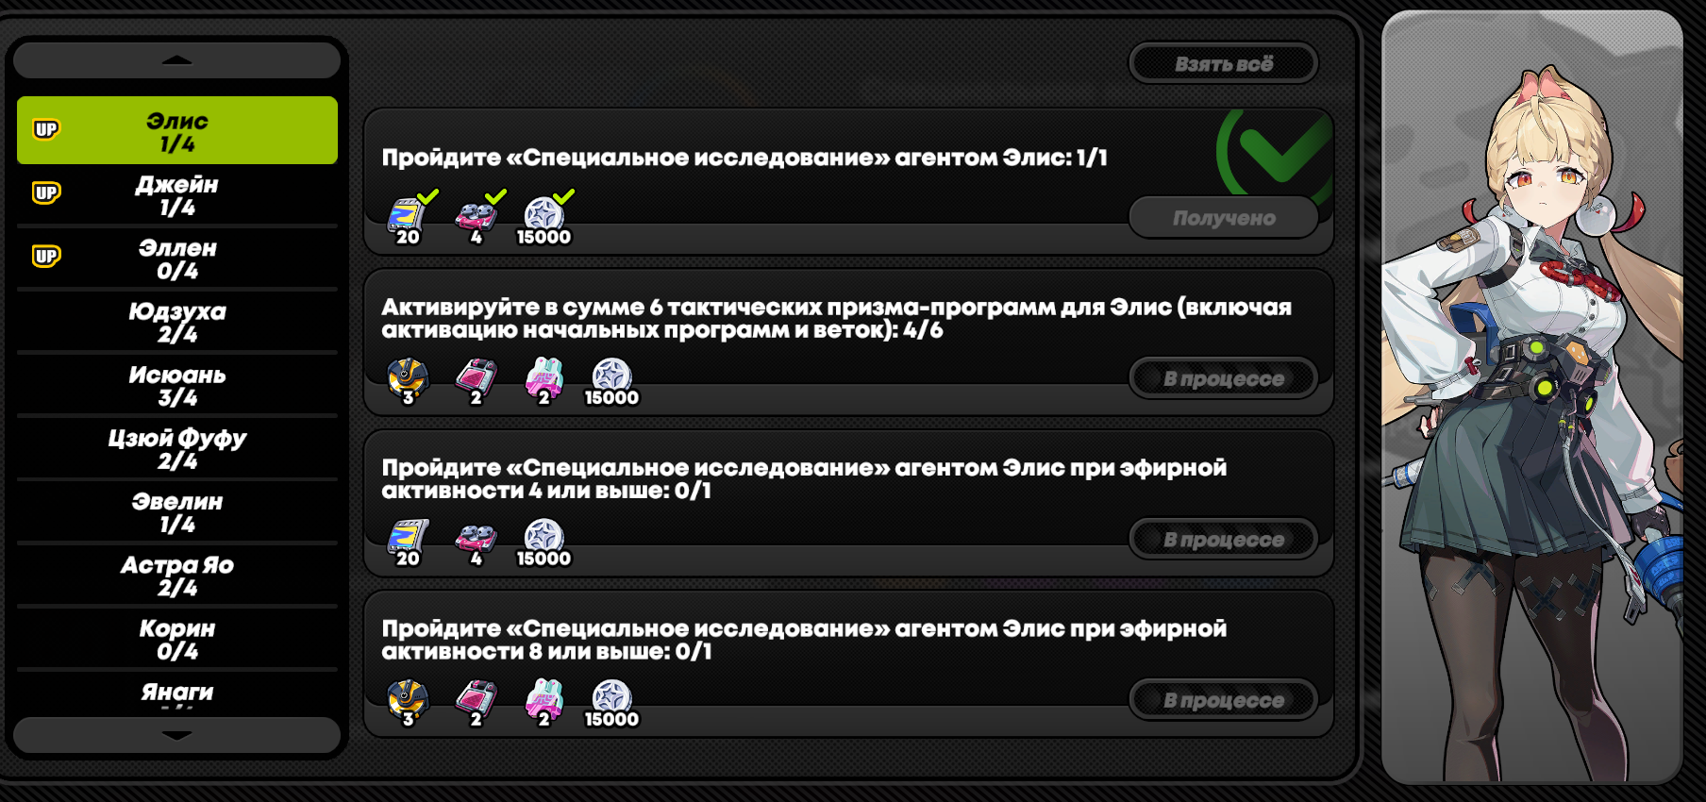Image resolution: width=1706 pixels, height=802 pixels.
Task: Click В процессе button on prism-program mission
Action: pos(1223,379)
